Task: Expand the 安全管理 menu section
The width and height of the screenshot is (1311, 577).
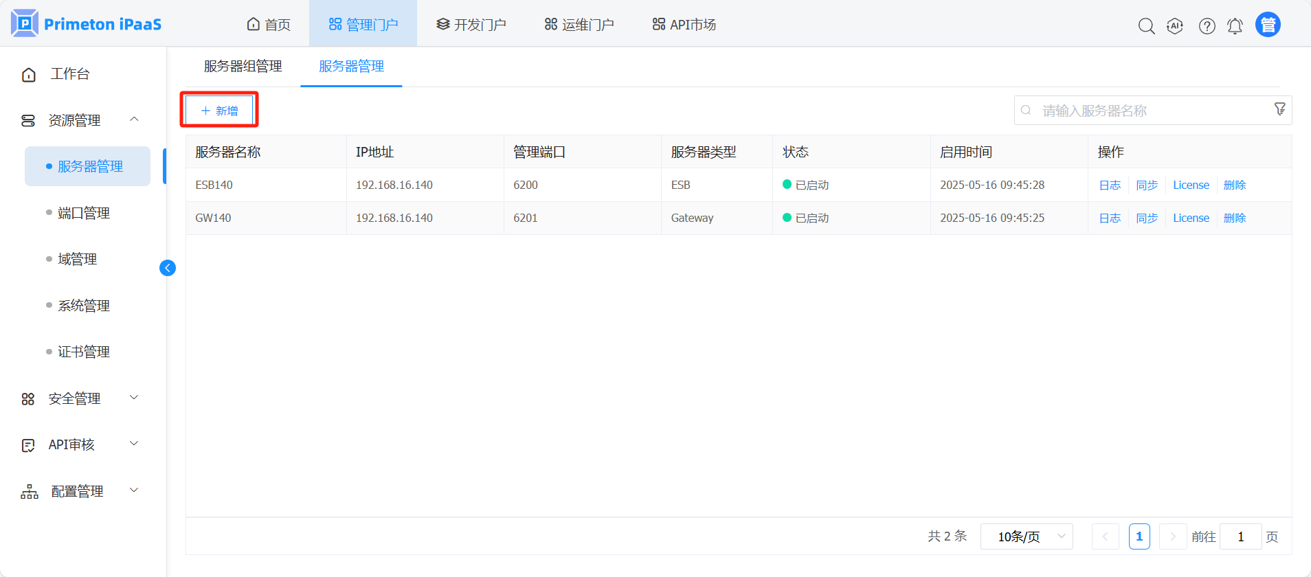Action: click(x=135, y=398)
